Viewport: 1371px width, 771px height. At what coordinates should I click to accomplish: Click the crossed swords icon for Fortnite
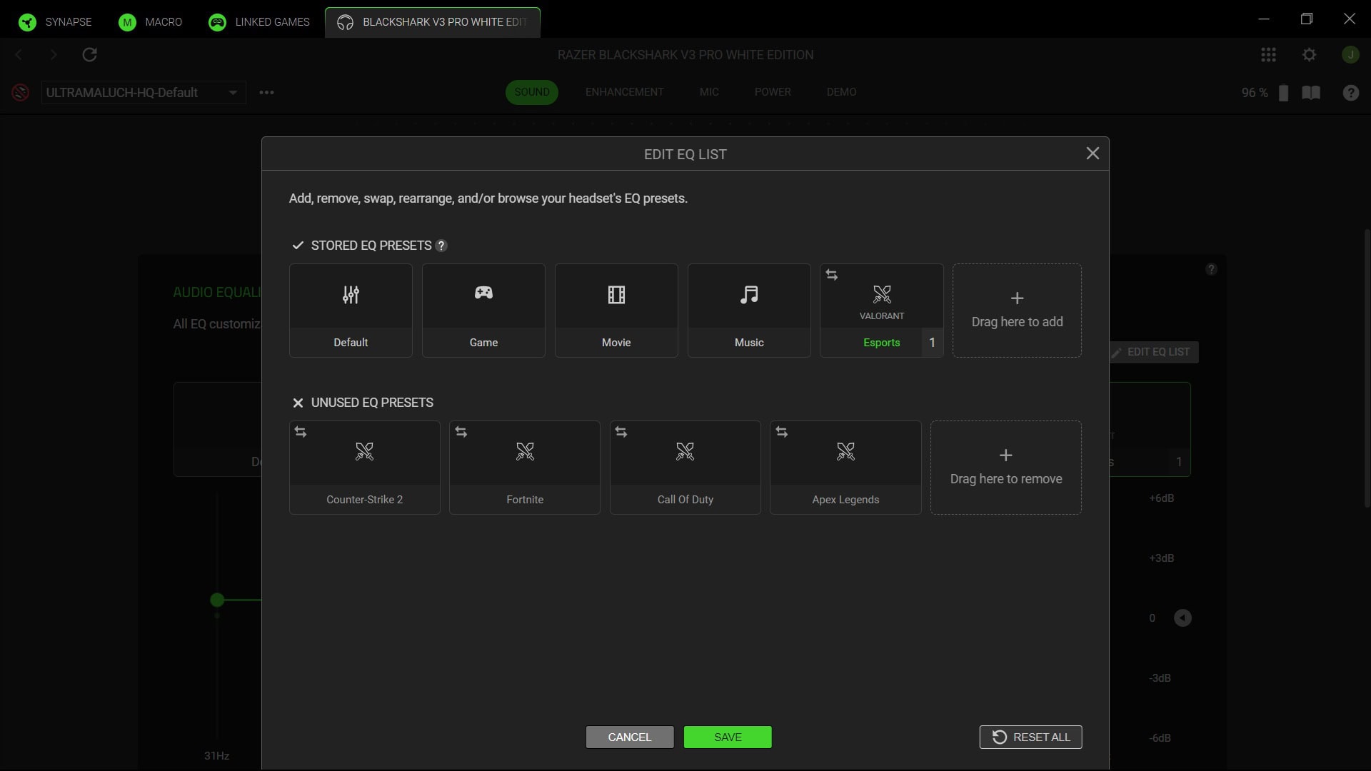tap(525, 451)
